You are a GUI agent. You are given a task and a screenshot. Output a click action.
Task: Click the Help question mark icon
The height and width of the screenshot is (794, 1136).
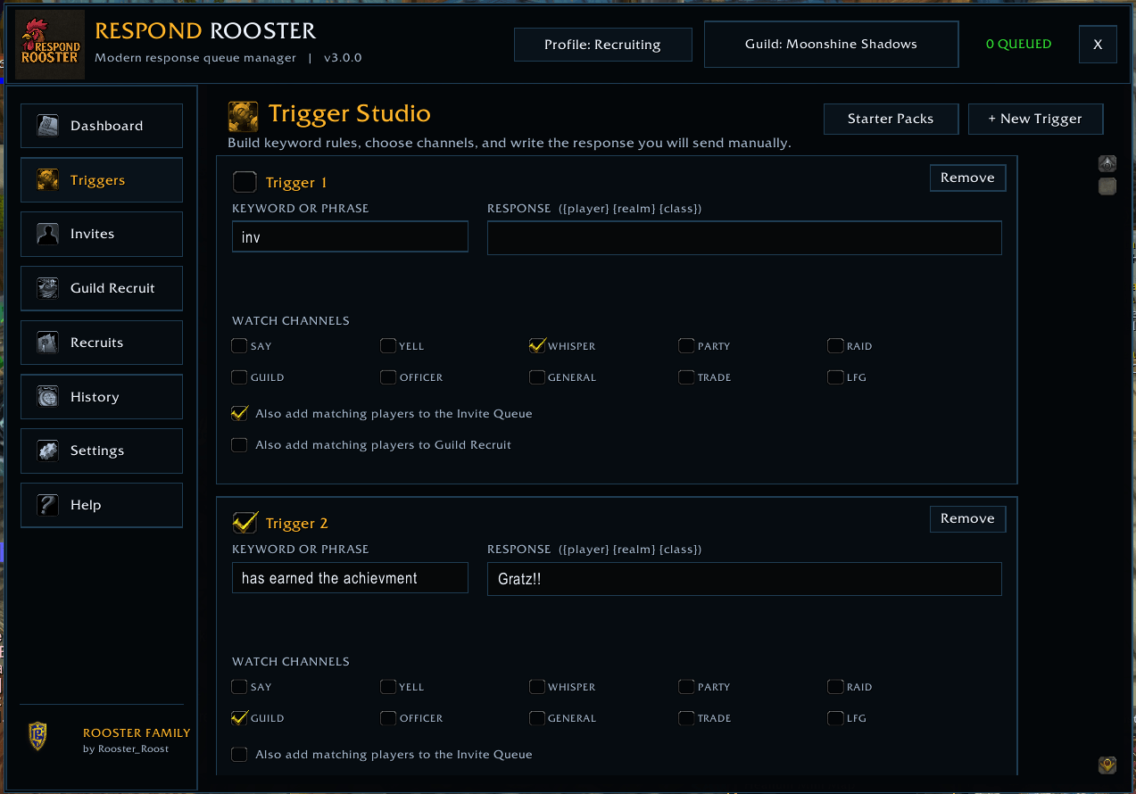point(48,505)
